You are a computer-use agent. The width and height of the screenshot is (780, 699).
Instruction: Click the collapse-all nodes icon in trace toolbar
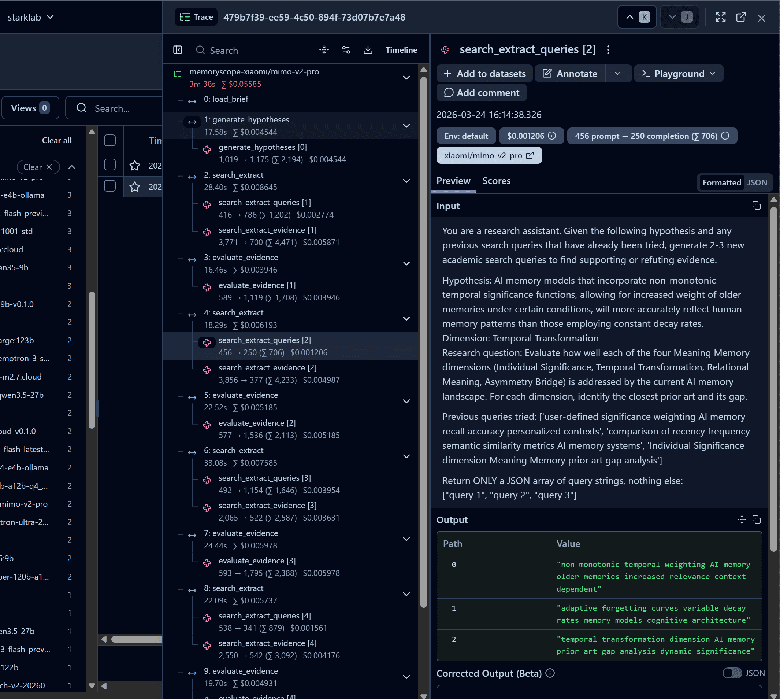(324, 50)
